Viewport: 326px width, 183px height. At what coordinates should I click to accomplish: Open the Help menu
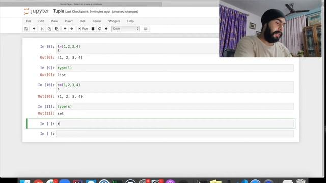pos(130,21)
